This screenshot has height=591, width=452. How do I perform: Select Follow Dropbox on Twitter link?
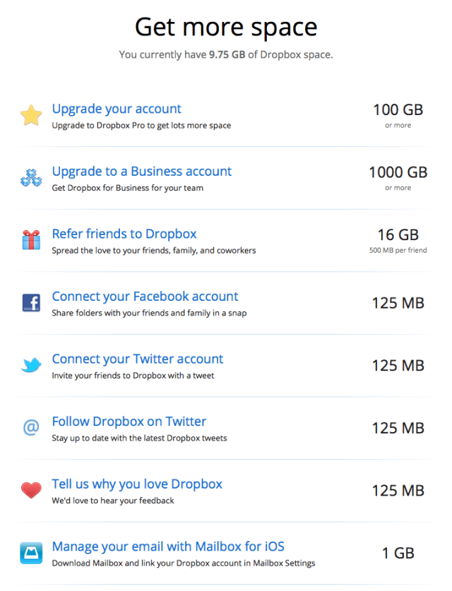[129, 422]
